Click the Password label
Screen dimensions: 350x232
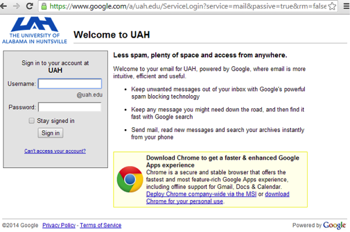[22, 107]
